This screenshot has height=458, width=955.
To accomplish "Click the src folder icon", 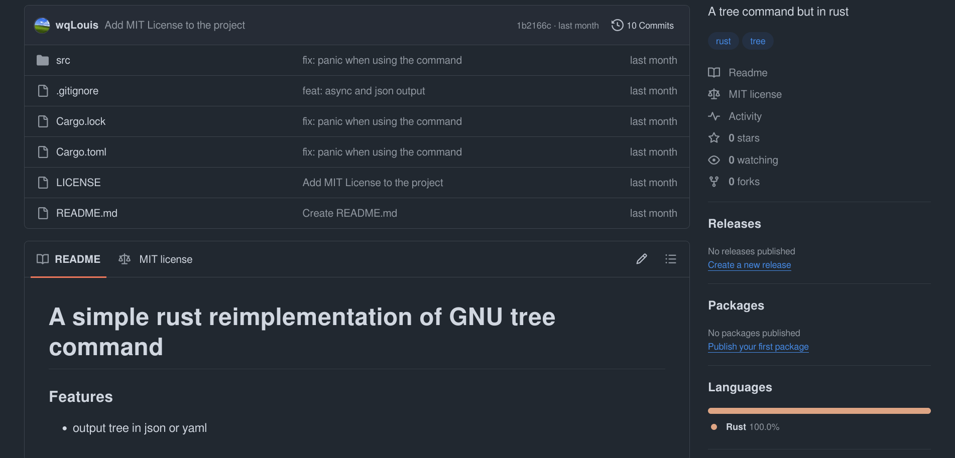I will point(43,60).
